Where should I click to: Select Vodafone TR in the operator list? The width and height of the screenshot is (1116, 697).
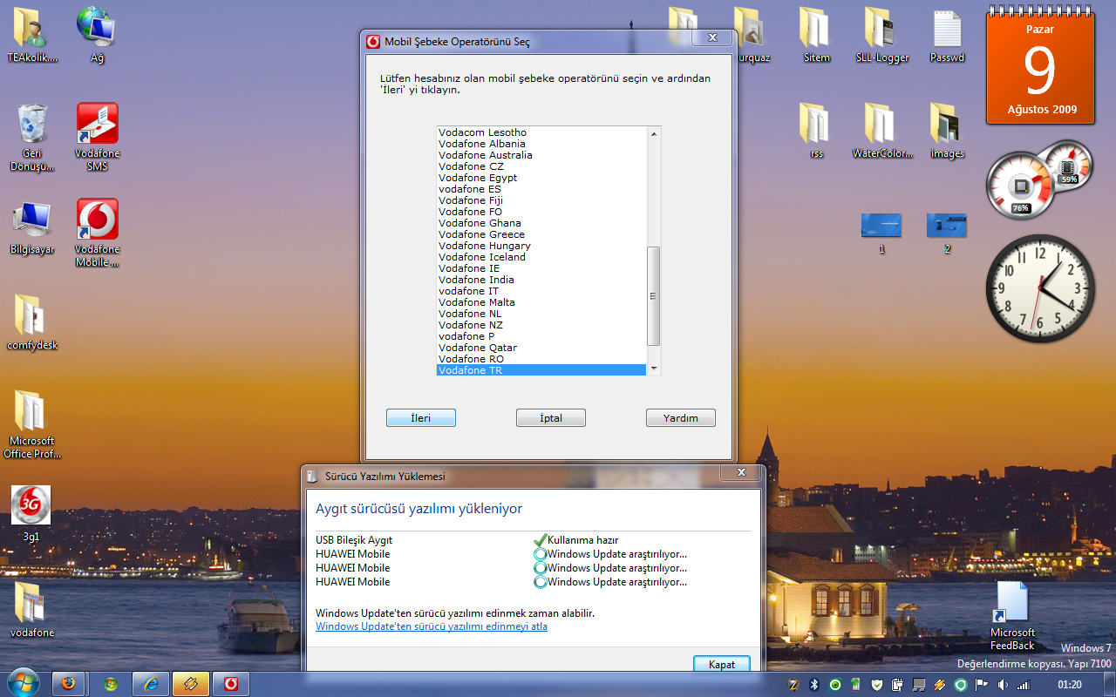tap(541, 370)
